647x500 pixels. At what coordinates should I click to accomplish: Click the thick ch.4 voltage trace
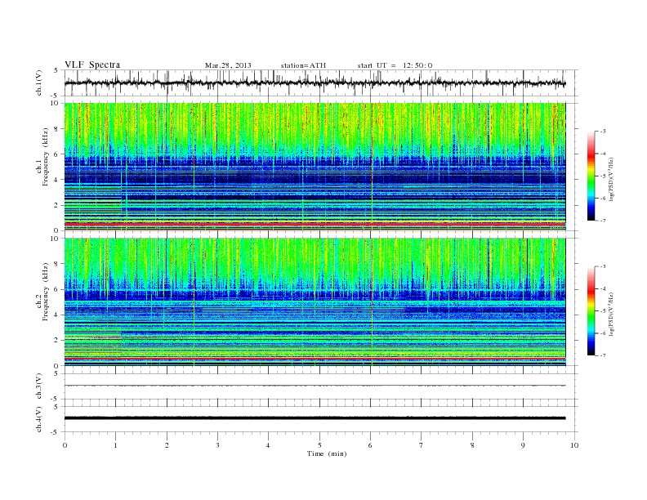[x=315, y=418]
